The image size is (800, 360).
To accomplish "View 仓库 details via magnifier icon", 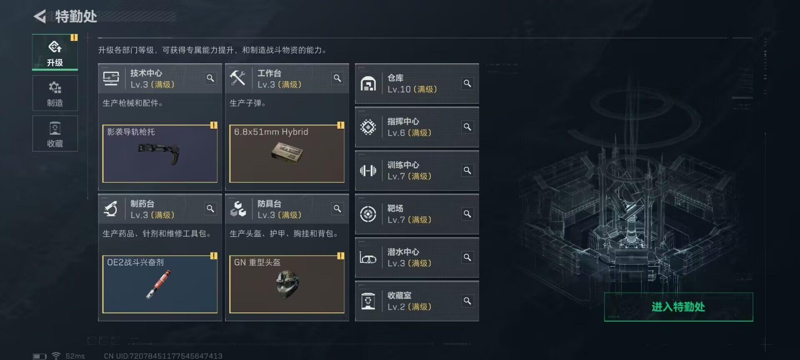I will click(x=467, y=83).
